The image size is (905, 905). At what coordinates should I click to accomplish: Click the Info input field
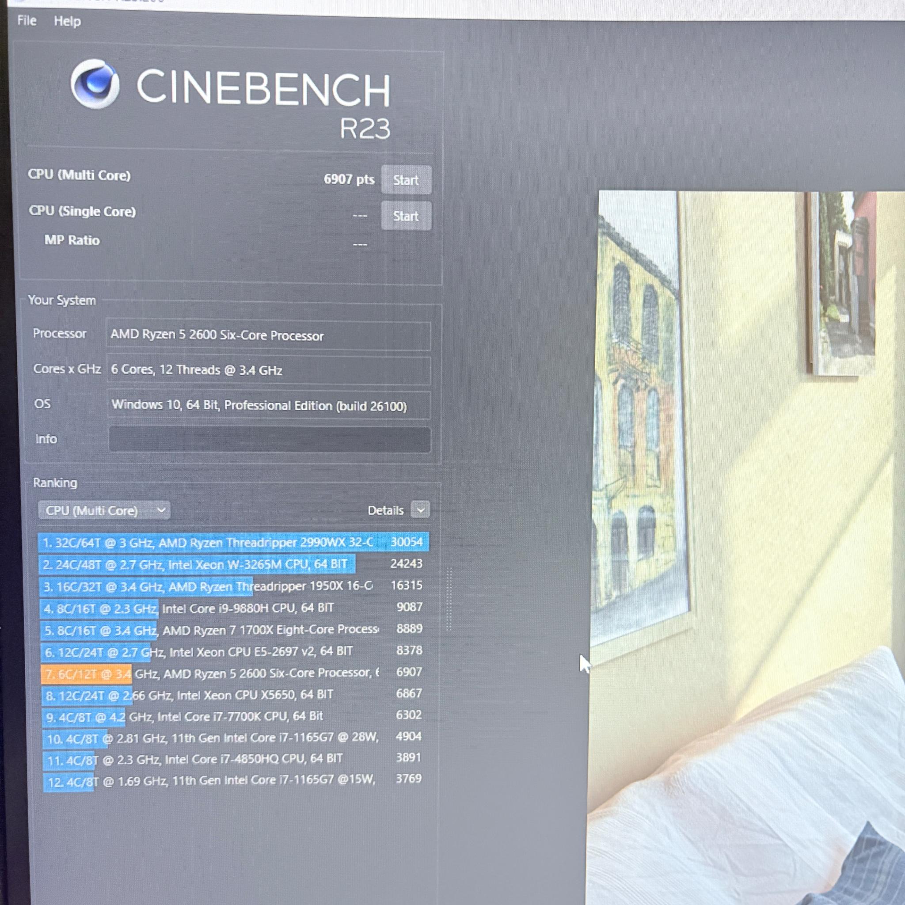[x=270, y=439]
